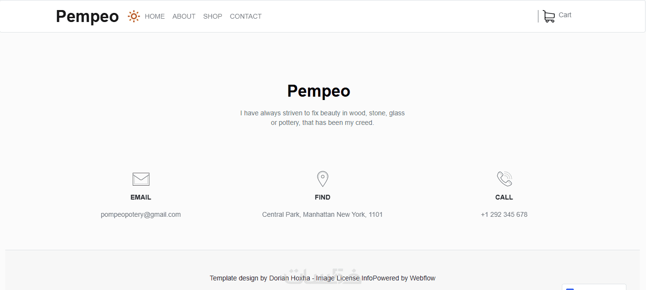
Task: Click the FIND heading label
Action: 323,197
